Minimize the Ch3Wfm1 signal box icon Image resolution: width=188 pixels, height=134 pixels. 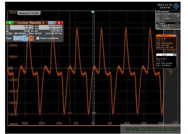[x=174, y=36]
